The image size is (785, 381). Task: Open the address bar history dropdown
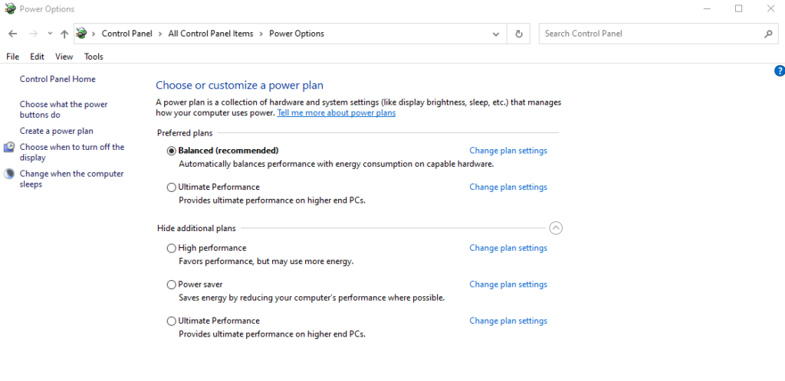496,34
